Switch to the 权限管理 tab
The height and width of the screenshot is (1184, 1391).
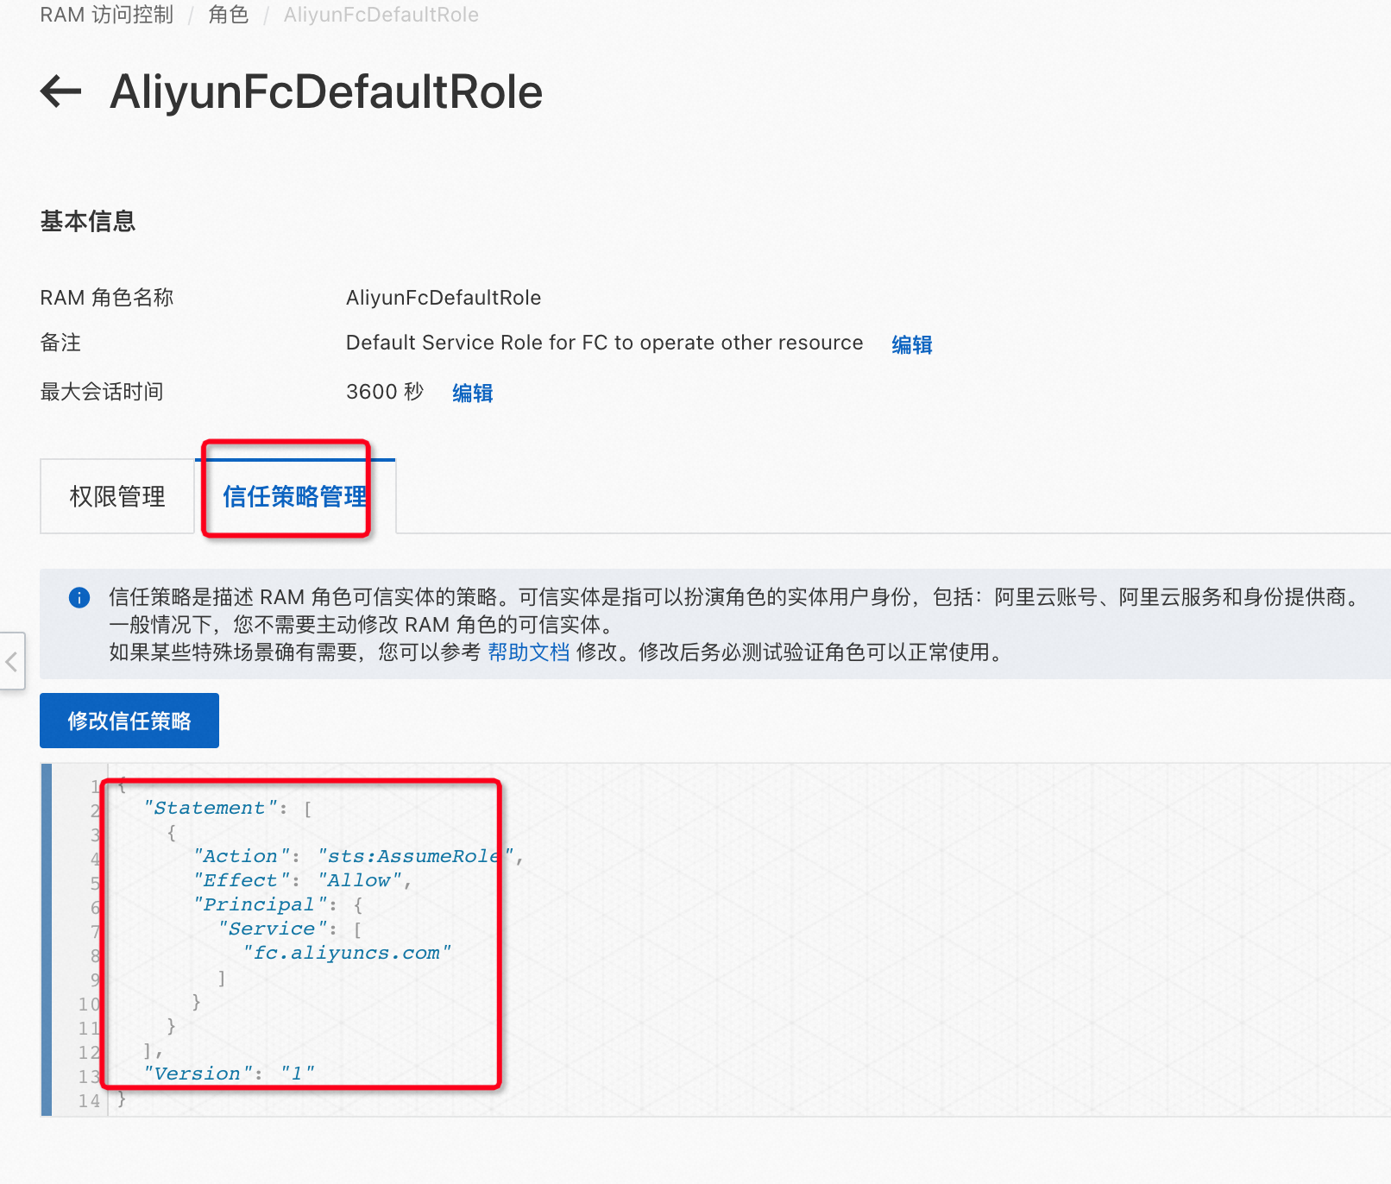(117, 496)
